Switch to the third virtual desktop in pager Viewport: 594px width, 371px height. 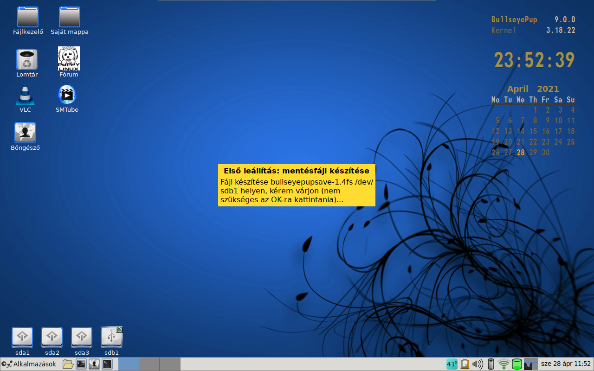click(x=170, y=364)
